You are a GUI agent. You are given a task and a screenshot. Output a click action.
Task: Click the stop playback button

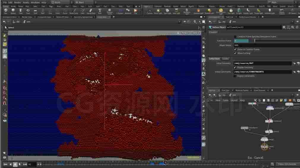15,164
